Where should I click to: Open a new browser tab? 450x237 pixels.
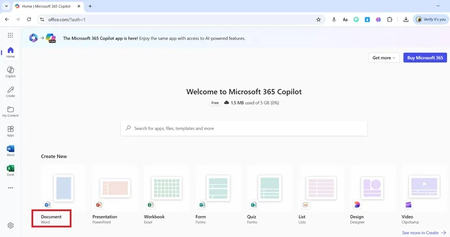(x=90, y=6)
